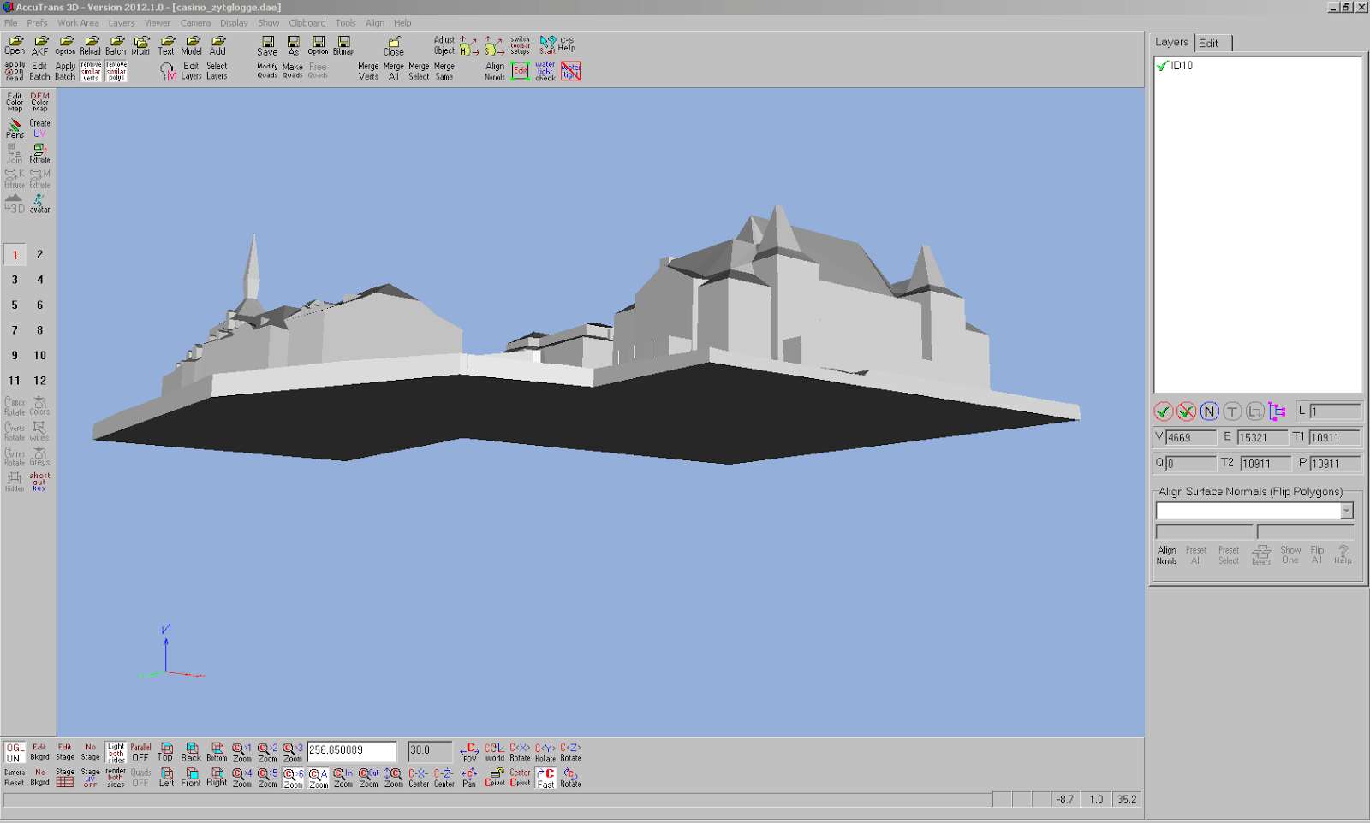Click the 256.850089 value field

351,751
